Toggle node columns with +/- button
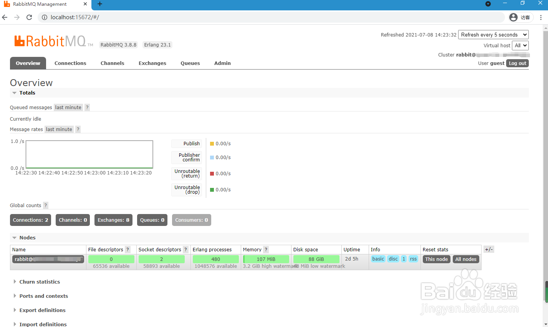This screenshot has height=327, width=548. pos(489,249)
